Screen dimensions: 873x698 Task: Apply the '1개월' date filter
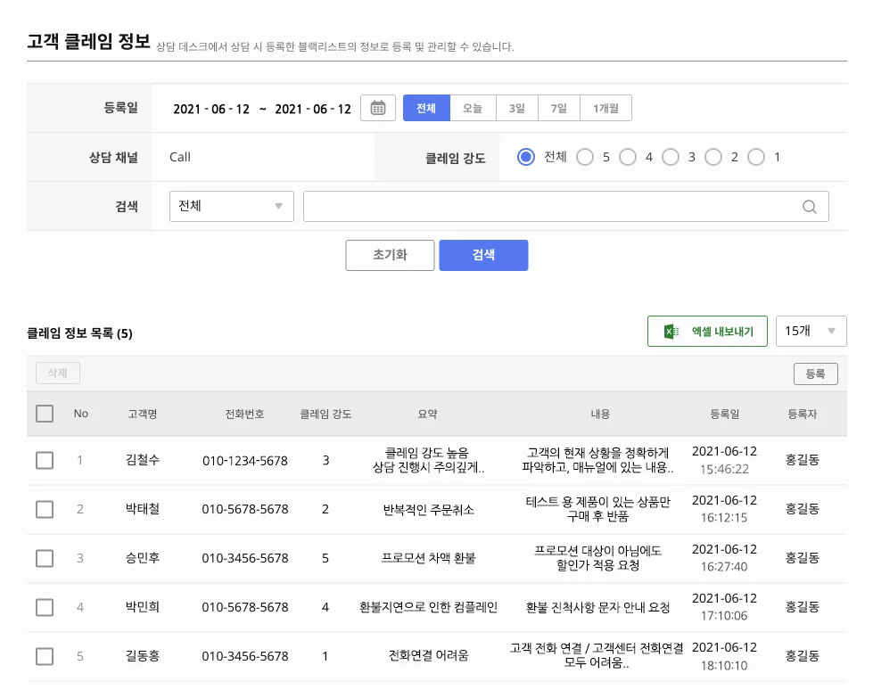[x=605, y=107]
